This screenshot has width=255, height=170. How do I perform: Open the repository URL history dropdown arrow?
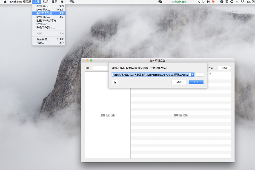pos(192,74)
